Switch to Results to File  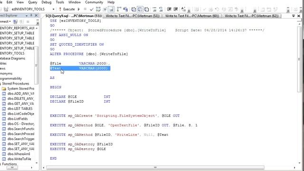pos(147,9)
